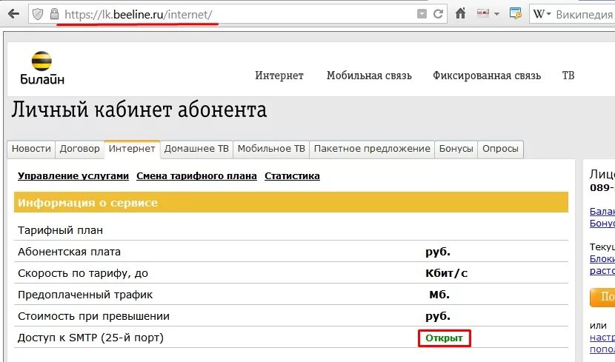
Task: Go to browser home page icon
Action: click(x=460, y=14)
